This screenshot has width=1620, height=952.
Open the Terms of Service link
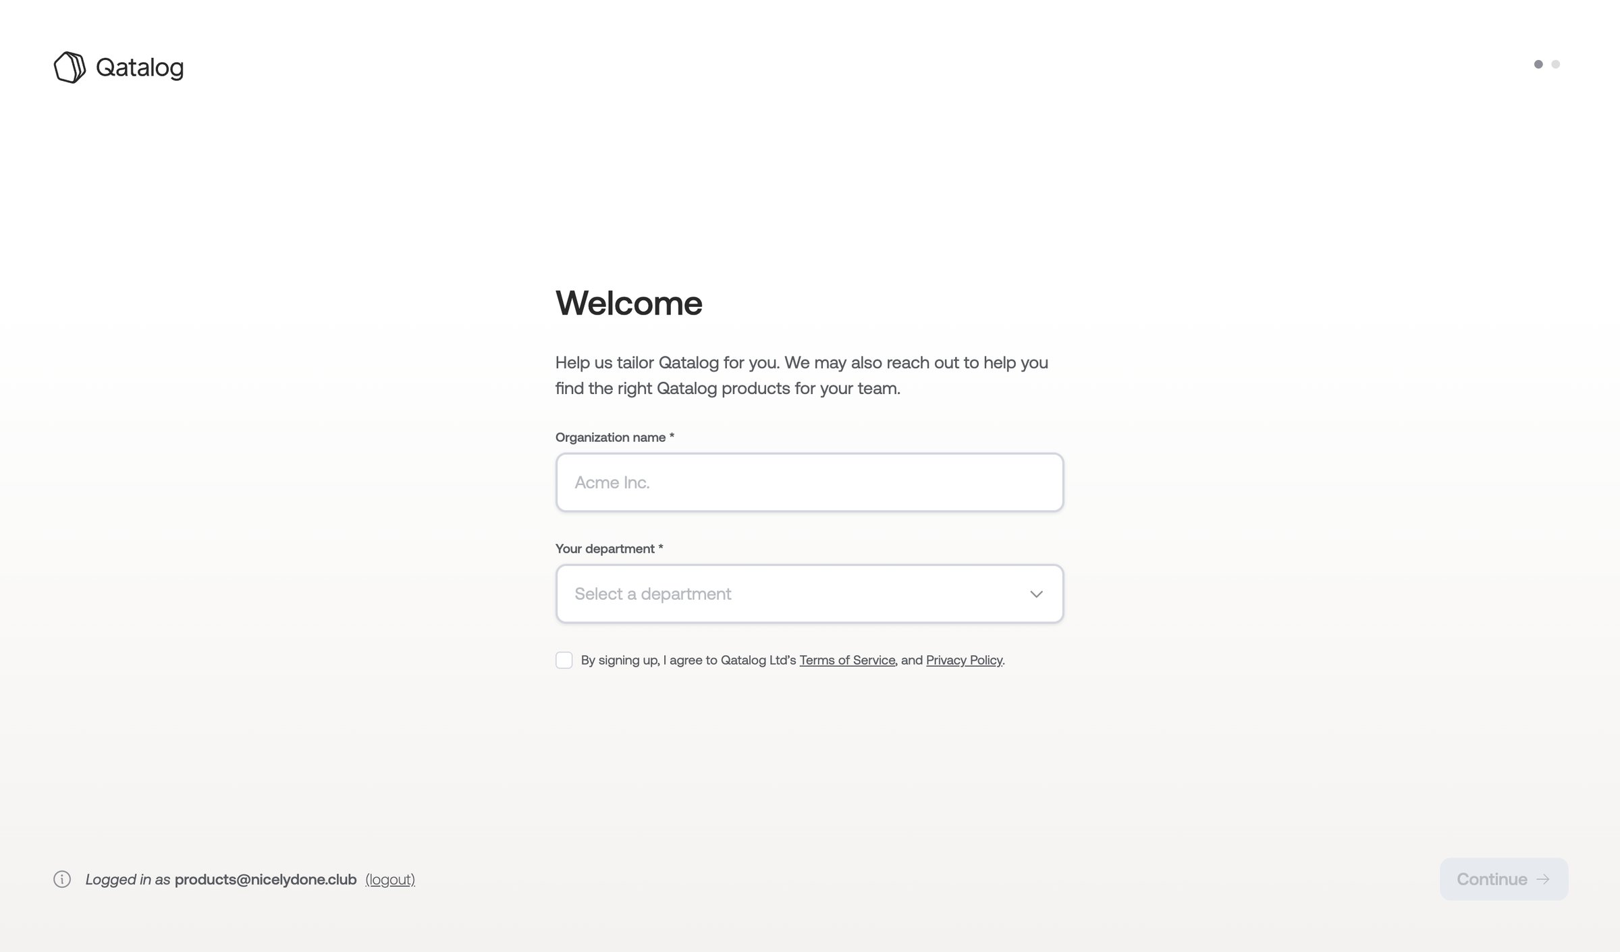tap(847, 660)
